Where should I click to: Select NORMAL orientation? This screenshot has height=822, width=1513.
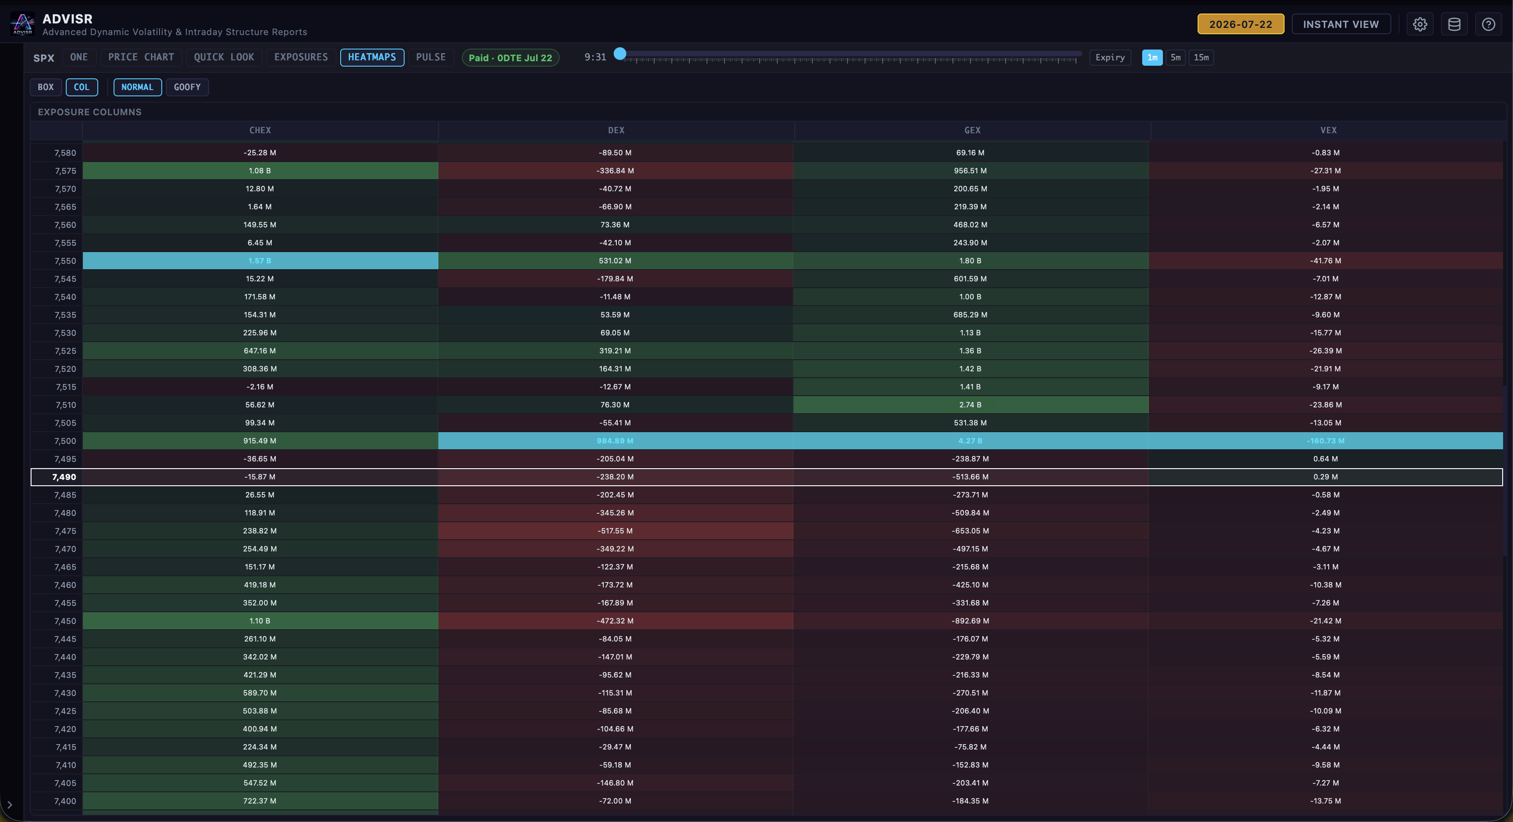pos(137,87)
